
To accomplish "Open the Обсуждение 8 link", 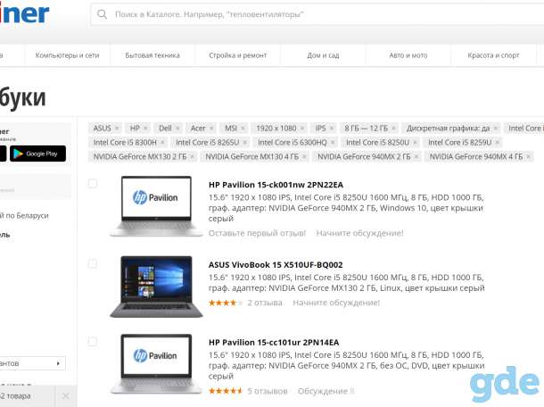I will click(326, 391).
